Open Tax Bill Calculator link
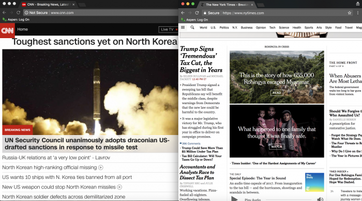Screen dimensions: 362x201 [x=202, y=158]
